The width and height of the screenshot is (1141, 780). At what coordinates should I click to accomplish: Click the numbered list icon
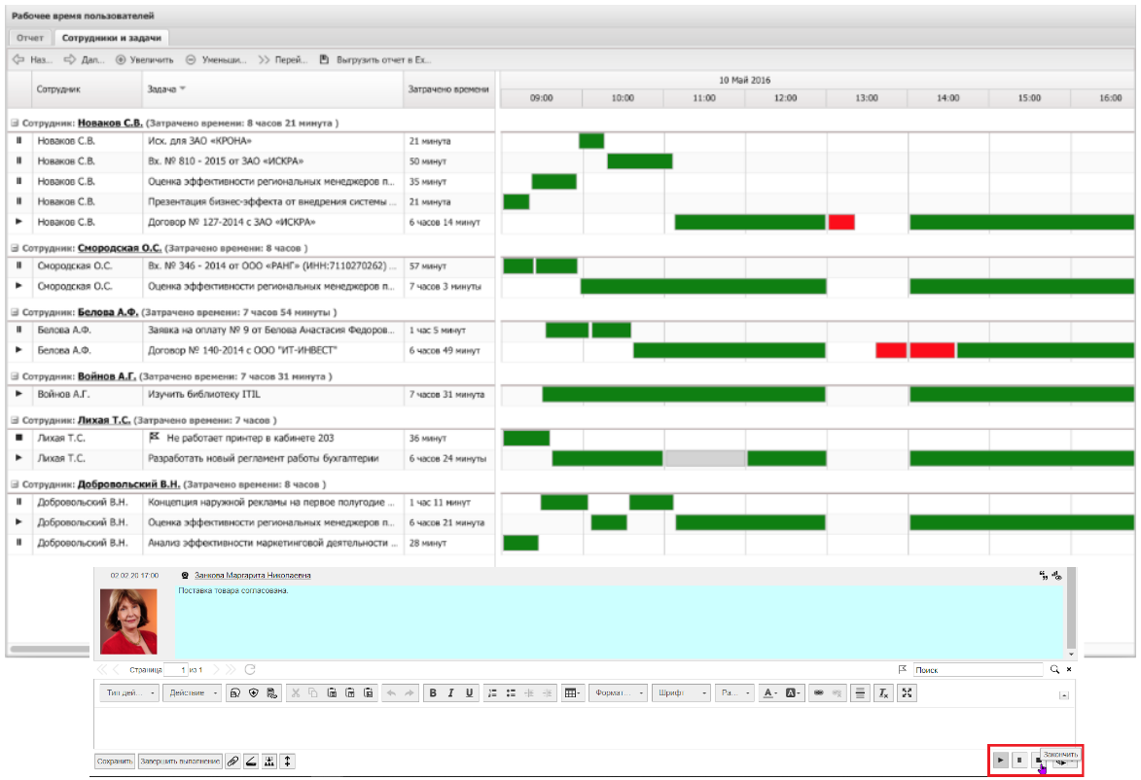pos(492,693)
